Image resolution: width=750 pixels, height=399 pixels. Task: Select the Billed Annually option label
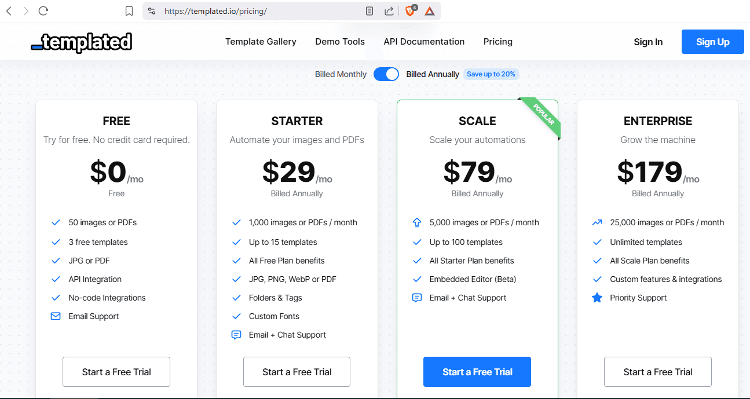click(x=433, y=74)
